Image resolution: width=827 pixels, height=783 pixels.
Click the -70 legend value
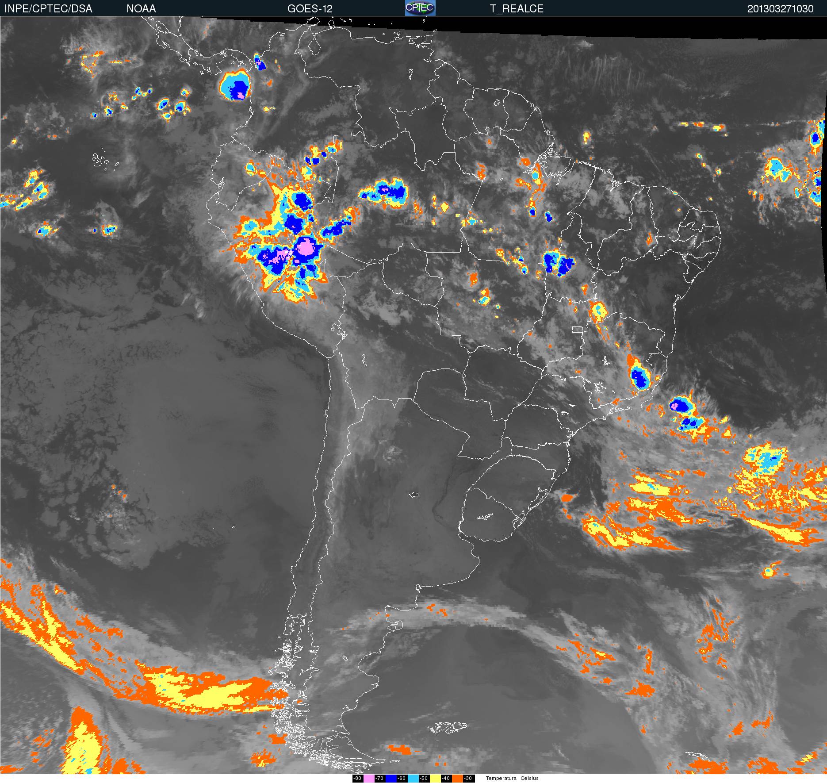(x=379, y=779)
